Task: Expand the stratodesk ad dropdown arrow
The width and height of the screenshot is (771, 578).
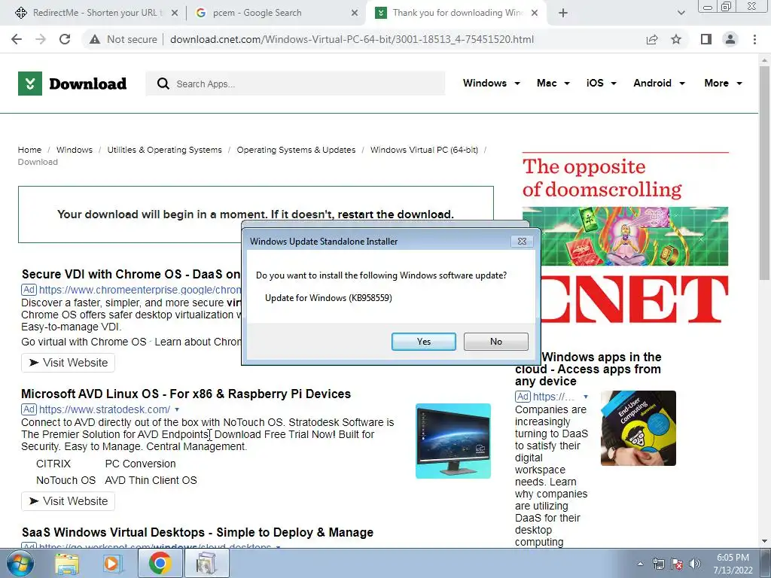Action: point(177,409)
